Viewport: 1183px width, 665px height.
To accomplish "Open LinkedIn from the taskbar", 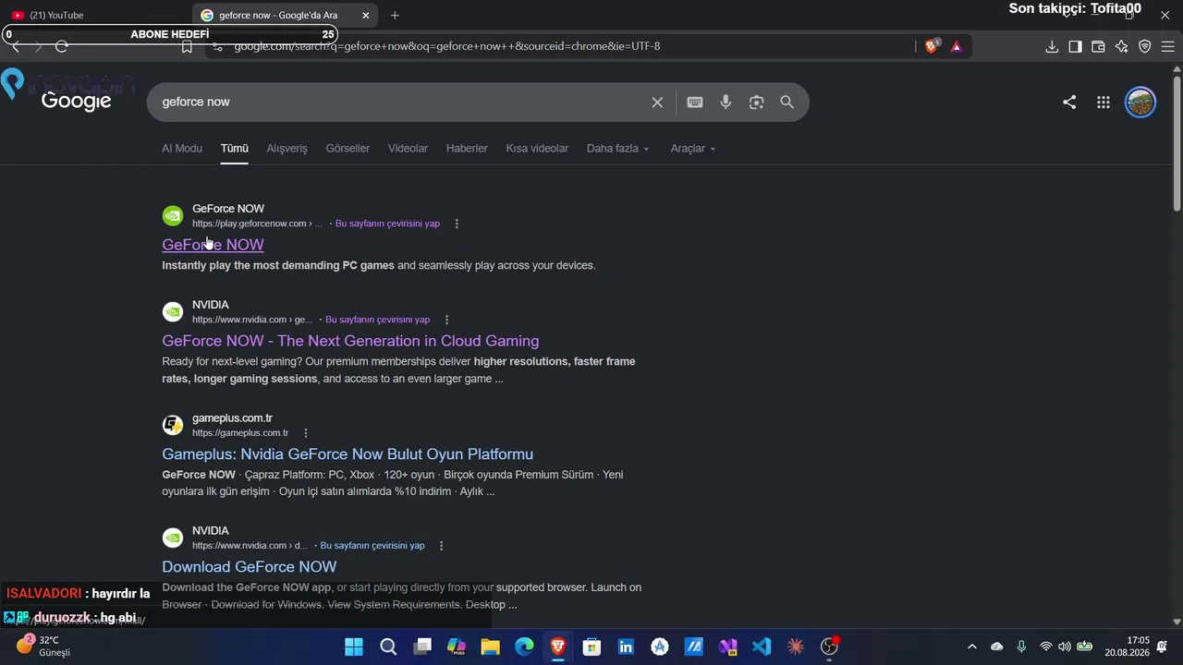I will click(x=626, y=647).
